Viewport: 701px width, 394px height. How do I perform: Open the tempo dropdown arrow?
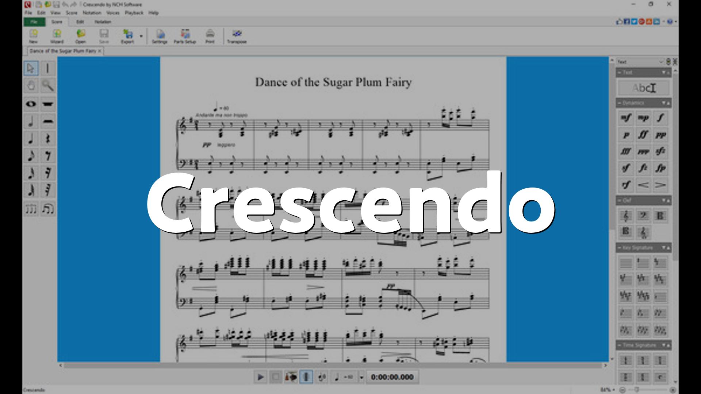(361, 377)
